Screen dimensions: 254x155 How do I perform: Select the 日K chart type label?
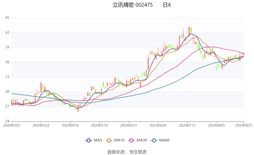point(167,5)
